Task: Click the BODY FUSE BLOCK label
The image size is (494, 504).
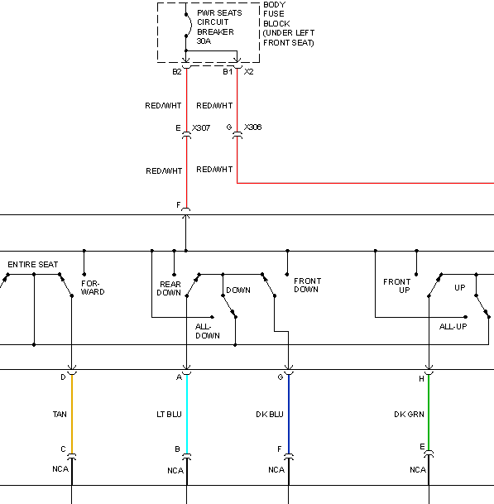Action: 289,24
